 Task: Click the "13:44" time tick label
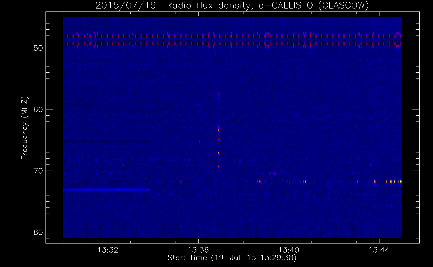(379, 250)
